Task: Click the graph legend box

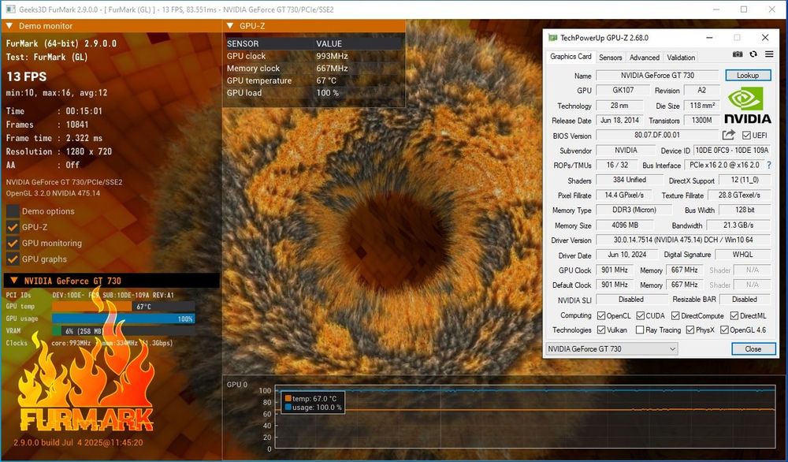Action: (x=313, y=403)
